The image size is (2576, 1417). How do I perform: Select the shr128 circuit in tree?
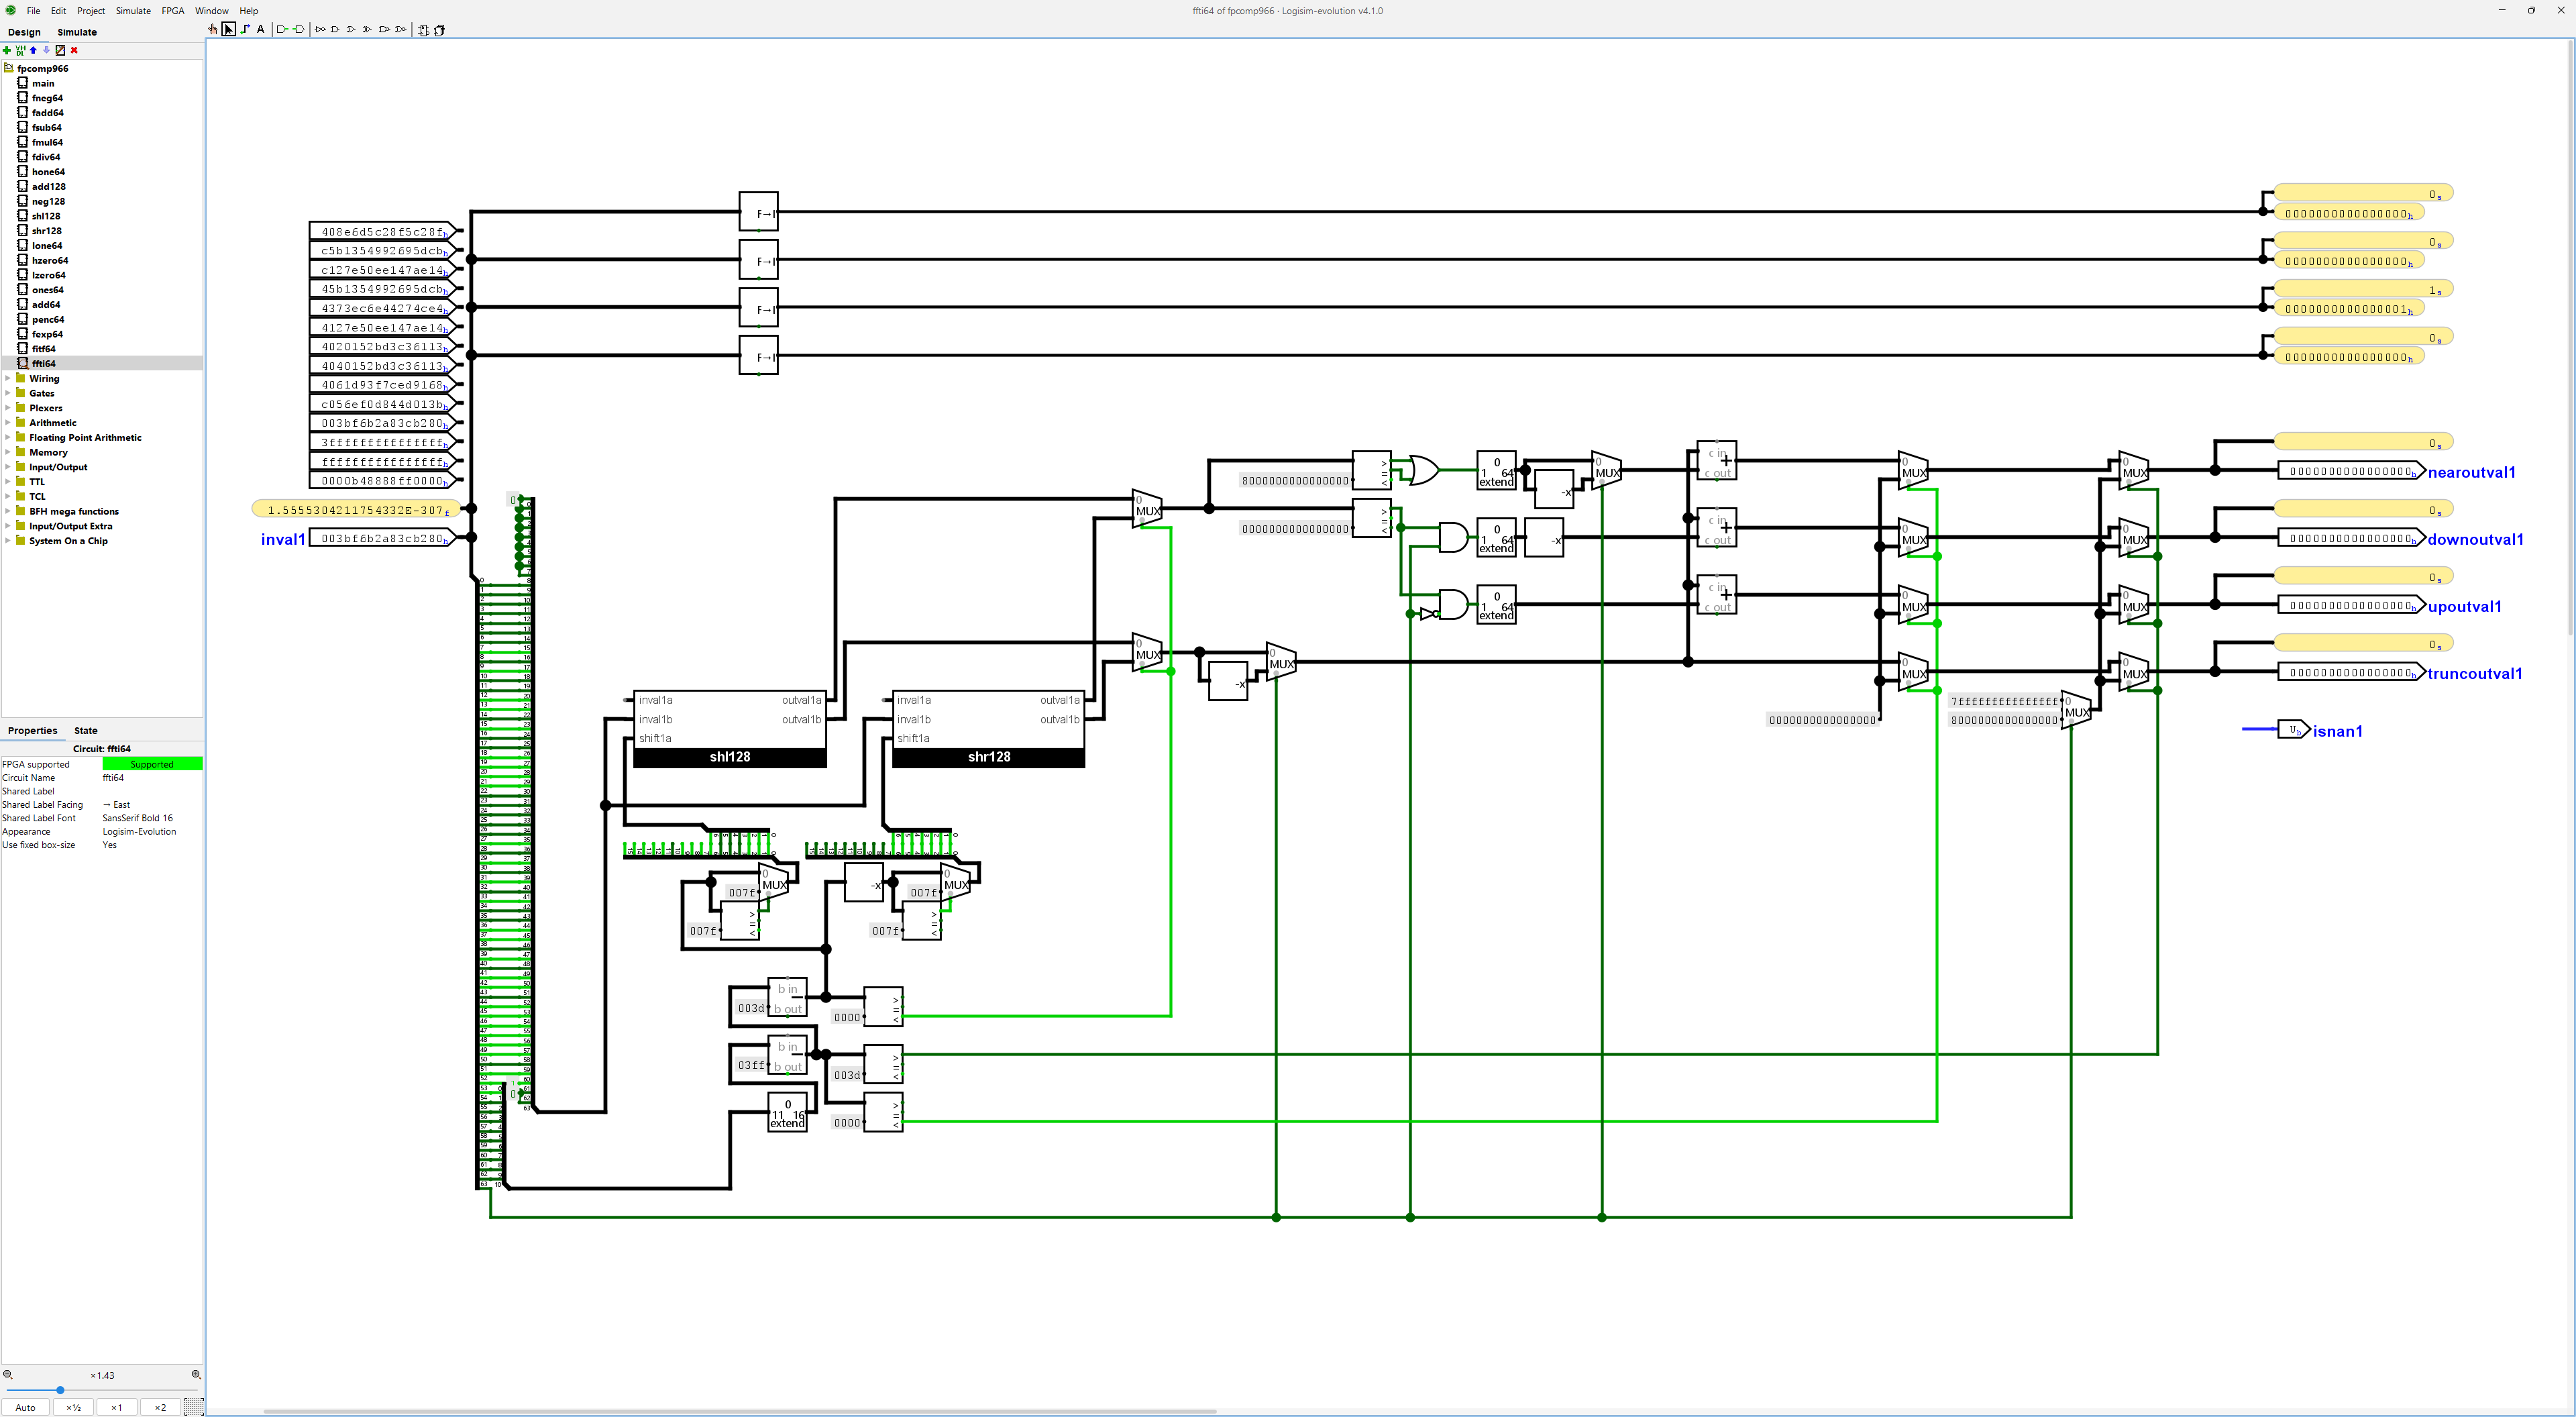(x=46, y=231)
